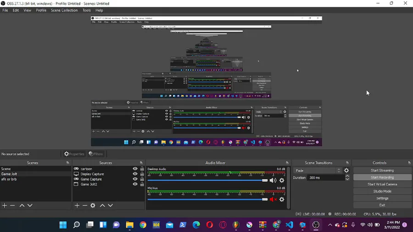Select the Game Jolt scene
This screenshot has width=413, height=232.
(x=35, y=174)
